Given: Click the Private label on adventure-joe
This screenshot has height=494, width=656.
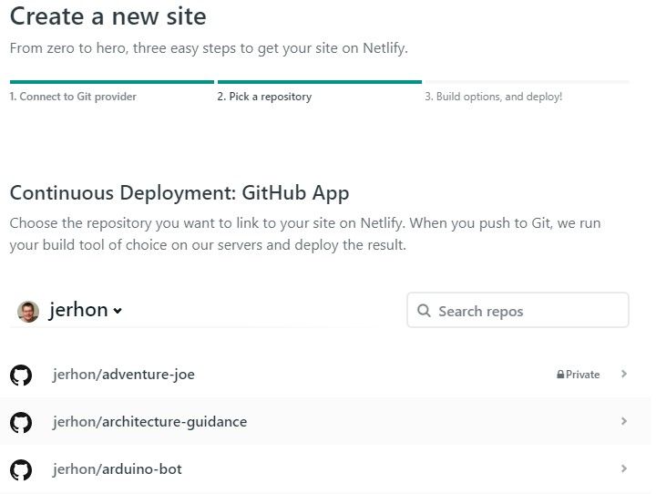Looking at the screenshot, I should click(582, 375).
